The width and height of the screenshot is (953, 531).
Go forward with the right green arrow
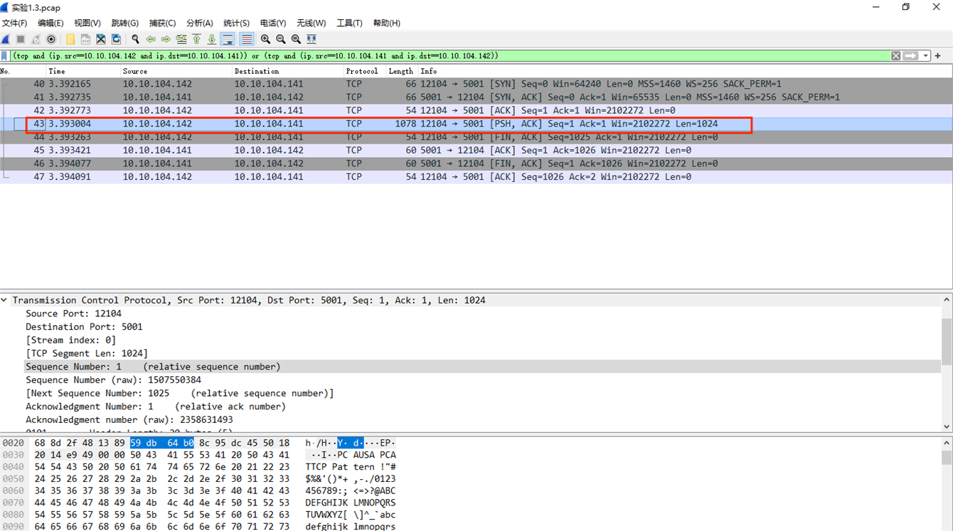(x=166, y=39)
